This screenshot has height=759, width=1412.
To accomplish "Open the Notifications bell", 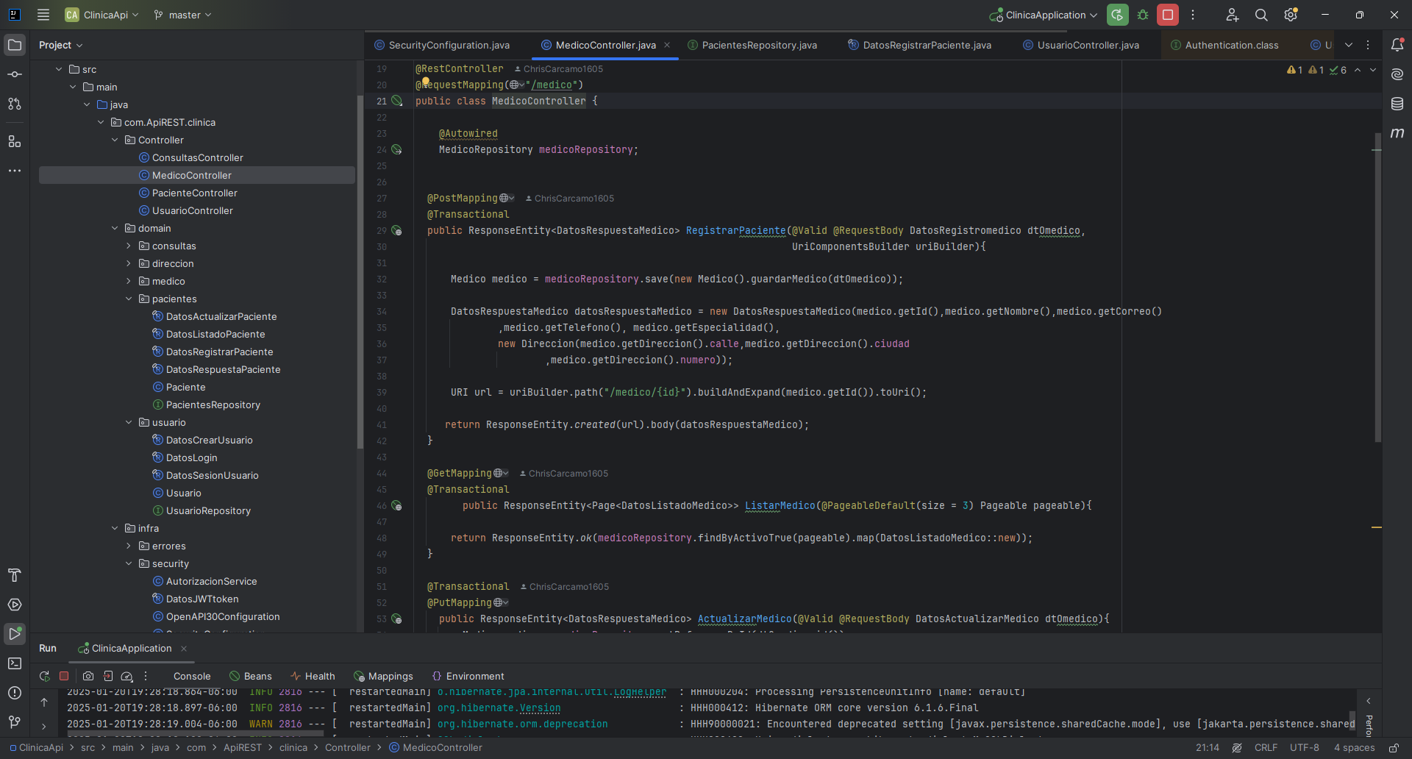I will (1397, 45).
